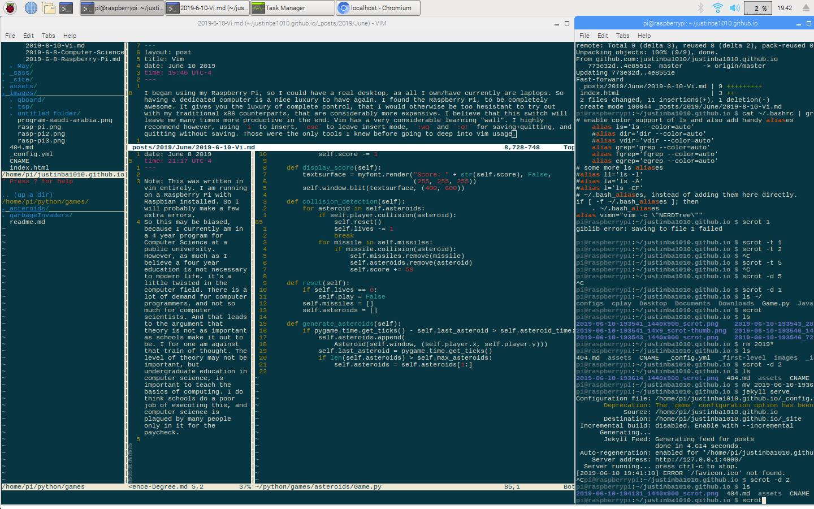Open the Raspberry Pi main menu
This screenshot has height=509, width=814.
click(x=10, y=8)
